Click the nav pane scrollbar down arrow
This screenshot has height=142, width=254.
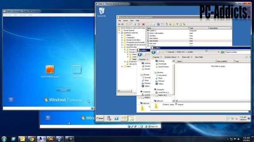point(173,101)
